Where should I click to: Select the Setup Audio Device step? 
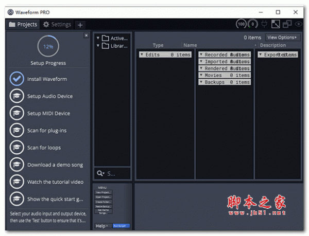click(50, 96)
